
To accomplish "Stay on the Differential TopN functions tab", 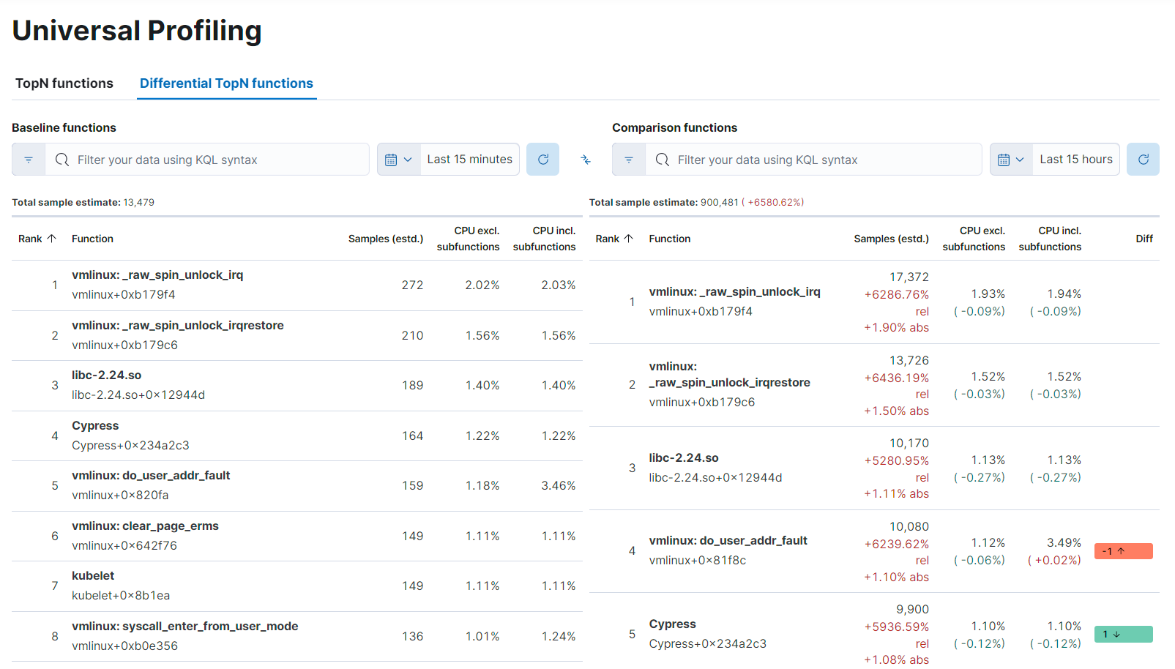I will pos(226,83).
